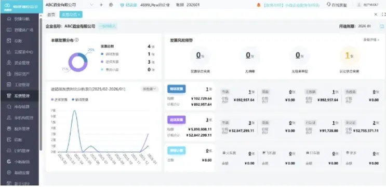Click the ¥52,755,571.11 uncertified amount

[366, 131]
